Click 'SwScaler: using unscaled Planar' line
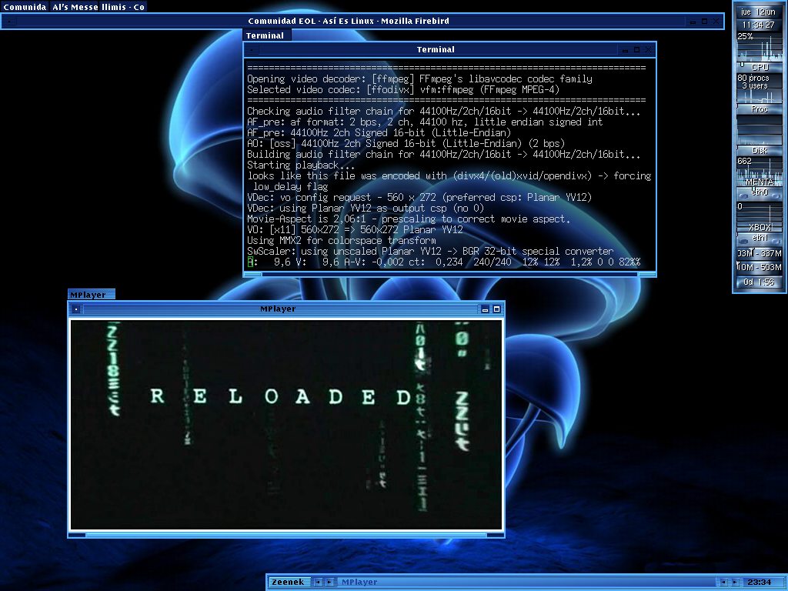This screenshot has height=591, width=788. point(430,252)
